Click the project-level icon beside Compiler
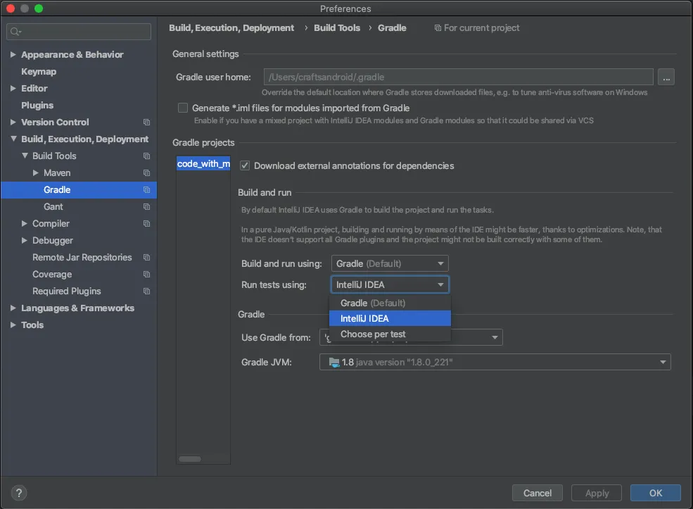Image resolution: width=693 pixels, height=509 pixels. tap(146, 224)
